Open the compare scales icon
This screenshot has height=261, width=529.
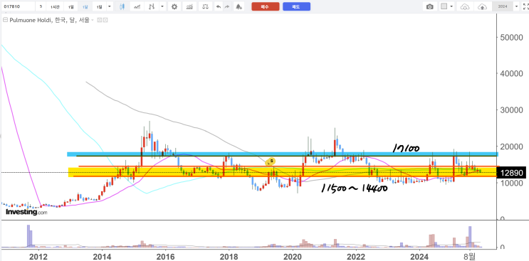click(x=206, y=6)
